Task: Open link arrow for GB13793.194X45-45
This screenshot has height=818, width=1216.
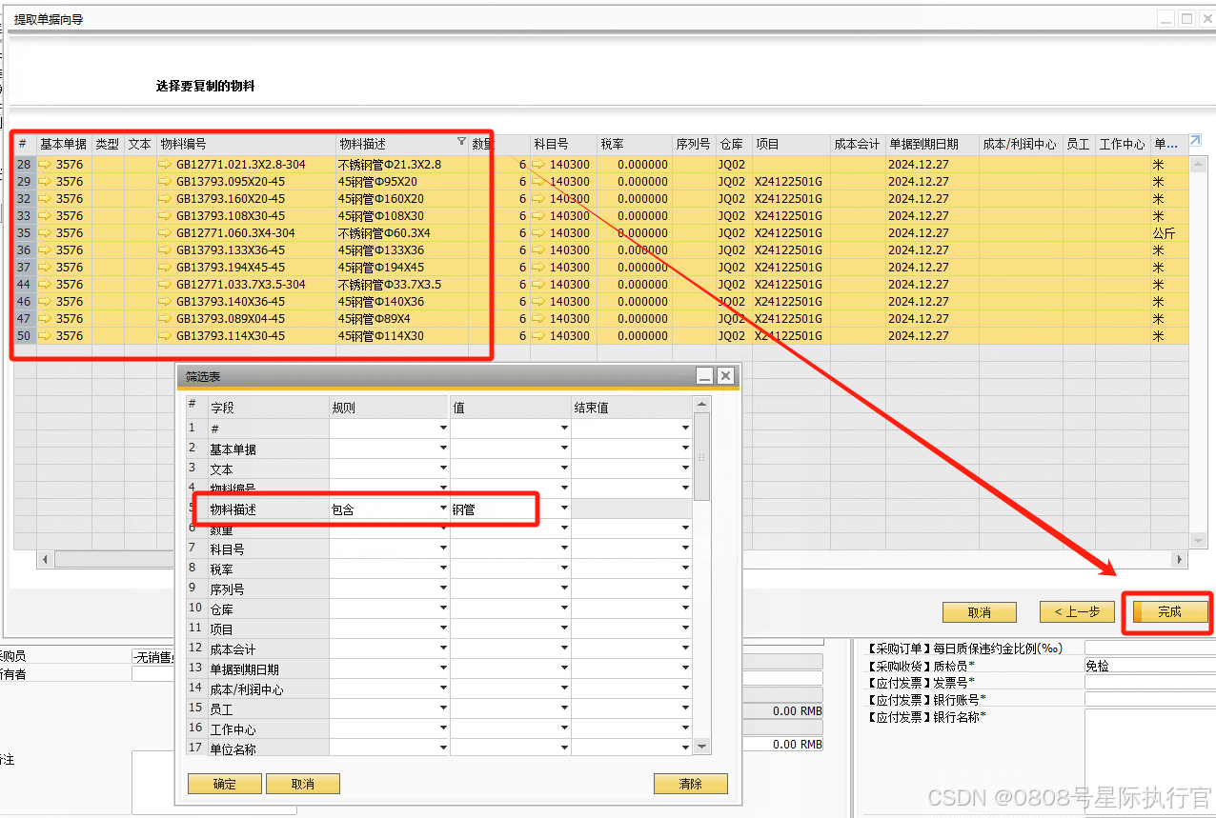Action: click(x=166, y=268)
